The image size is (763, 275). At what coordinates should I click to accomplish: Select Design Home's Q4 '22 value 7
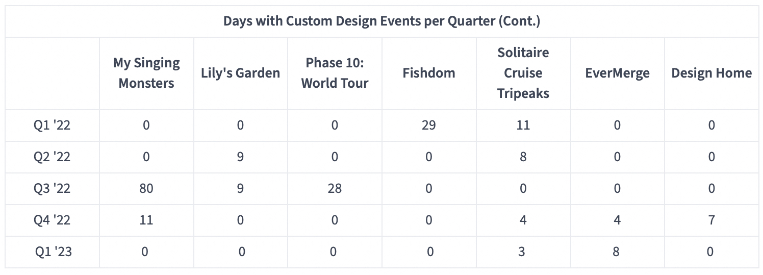(711, 220)
